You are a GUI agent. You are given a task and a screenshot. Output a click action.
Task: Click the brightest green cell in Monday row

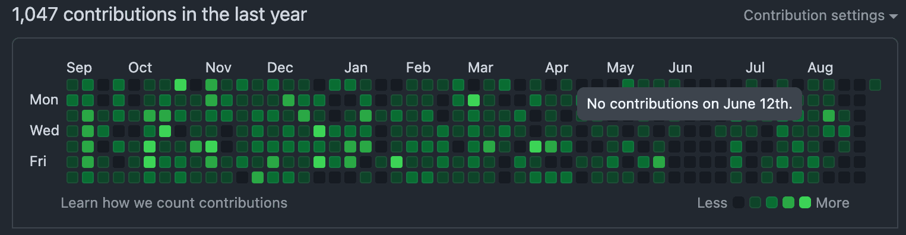(x=474, y=100)
